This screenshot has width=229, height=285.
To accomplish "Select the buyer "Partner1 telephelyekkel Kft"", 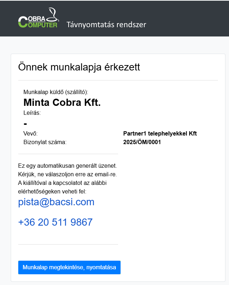I will click(x=160, y=134).
